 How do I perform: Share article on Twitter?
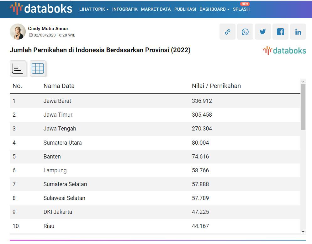263,32
